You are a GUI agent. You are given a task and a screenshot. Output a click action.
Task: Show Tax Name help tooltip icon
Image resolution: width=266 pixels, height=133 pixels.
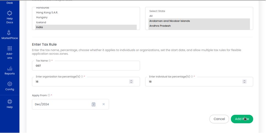pyautogui.click(x=50, y=61)
